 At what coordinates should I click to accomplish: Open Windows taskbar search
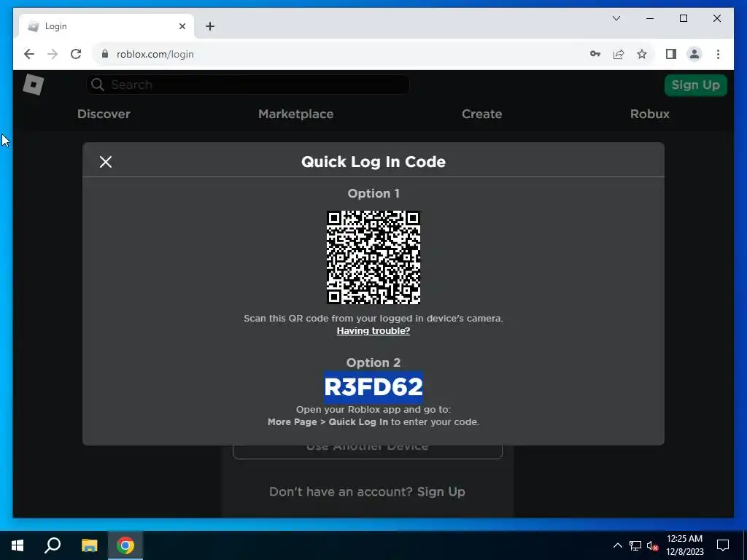[x=53, y=545]
